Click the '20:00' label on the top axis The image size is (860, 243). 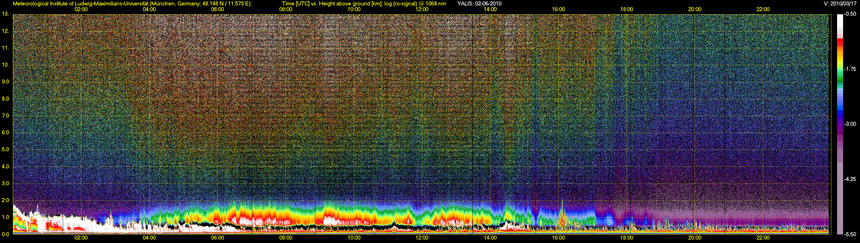[x=695, y=9]
